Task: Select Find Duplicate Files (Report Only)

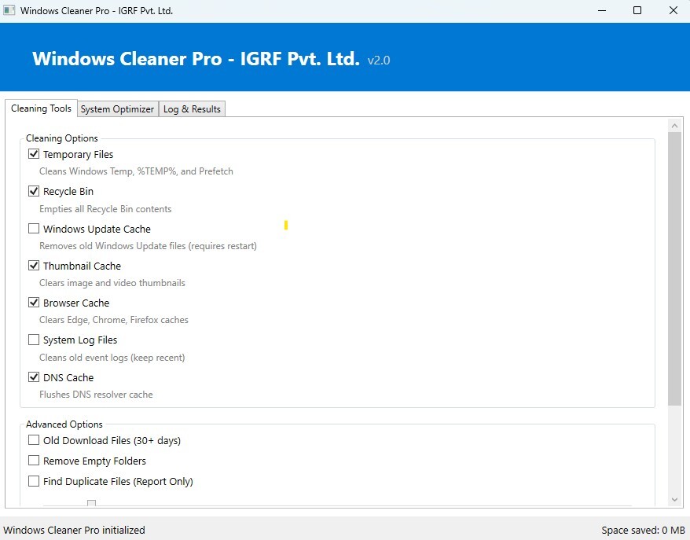Action: [x=34, y=481]
